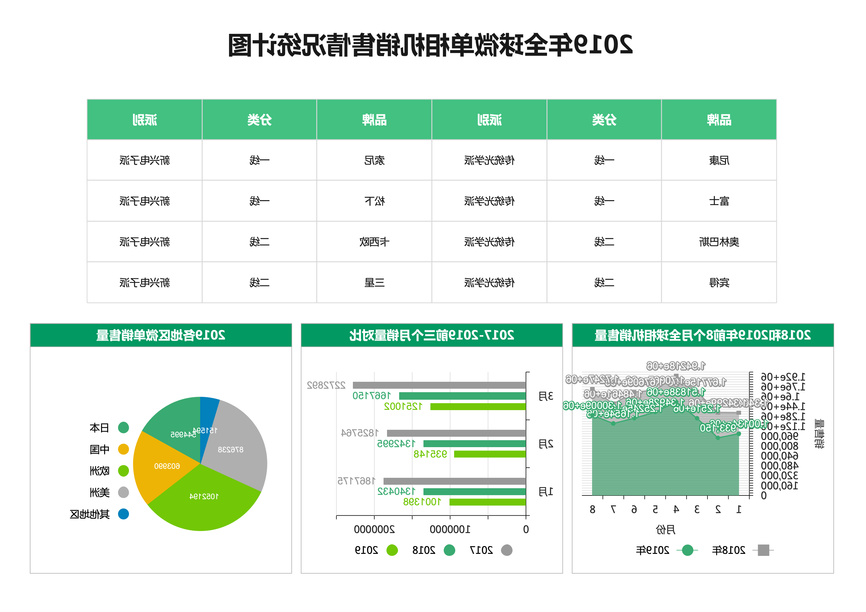Click the 一线 cell beside 尼康
This screenshot has height=612, width=866.
click(x=604, y=160)
